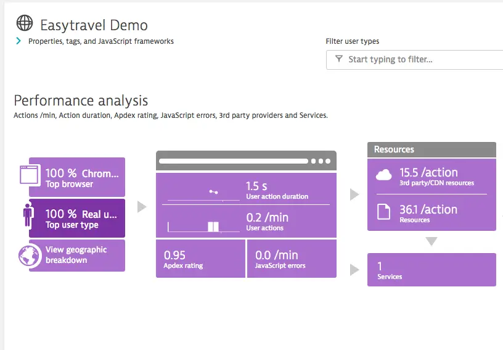Click the down triangle under the Resources tile

[x=431, y=241]
